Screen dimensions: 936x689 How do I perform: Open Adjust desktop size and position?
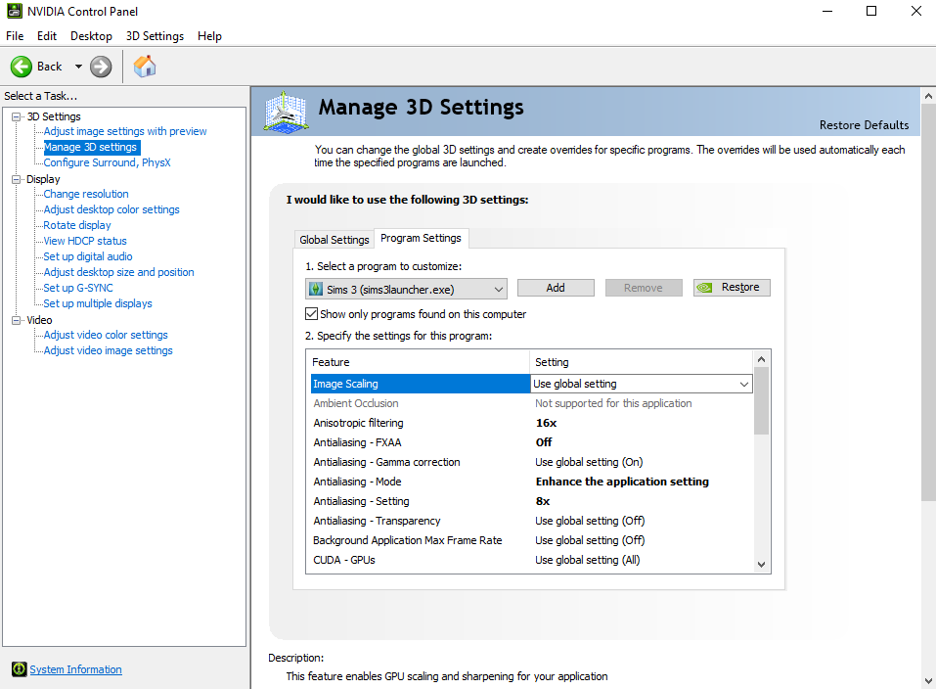coord(118,272)
